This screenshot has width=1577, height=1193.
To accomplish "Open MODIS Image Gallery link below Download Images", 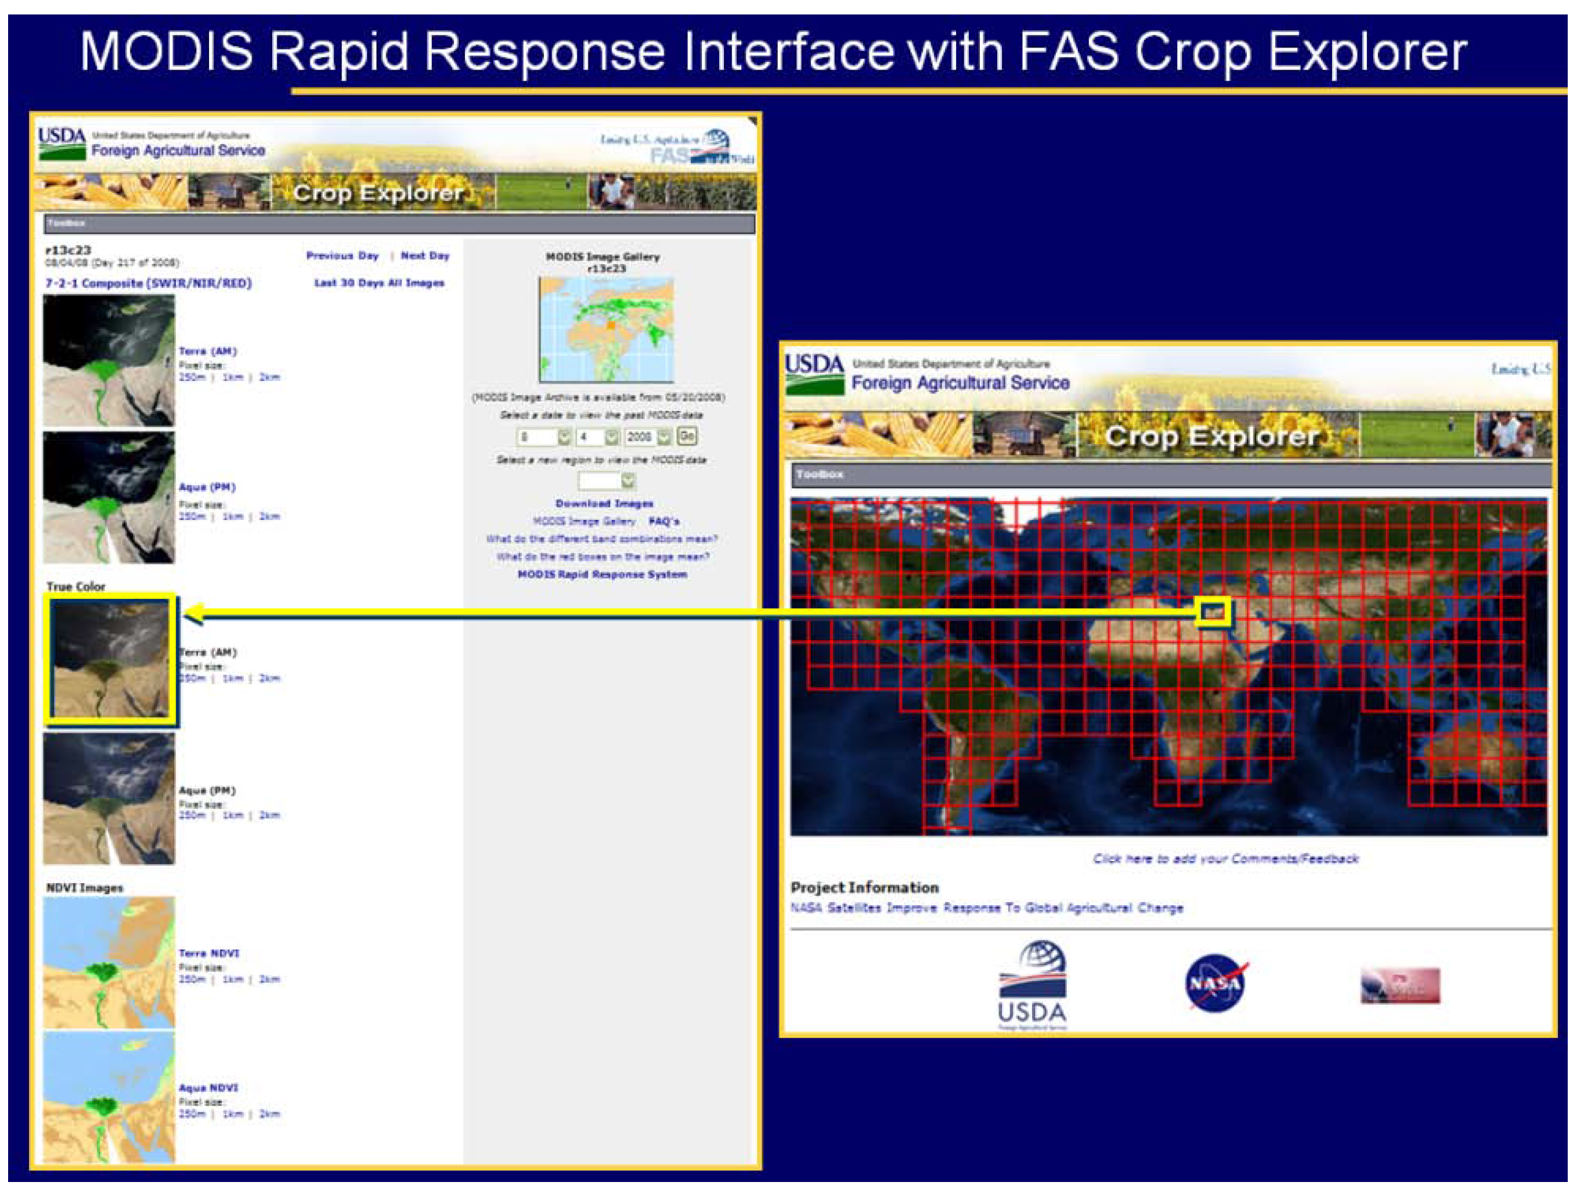I will pos(584,521).
